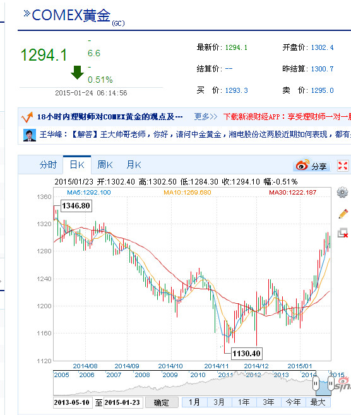The height and width of the screenshot is (415, 351).
Task: Set range to 3月
Action: [219, 402]
